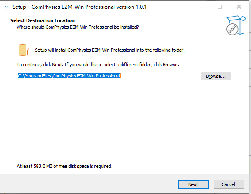Screen dimensions: 251x194
Task: Click the grayed-out maximize button
Action: pos(220,7)
